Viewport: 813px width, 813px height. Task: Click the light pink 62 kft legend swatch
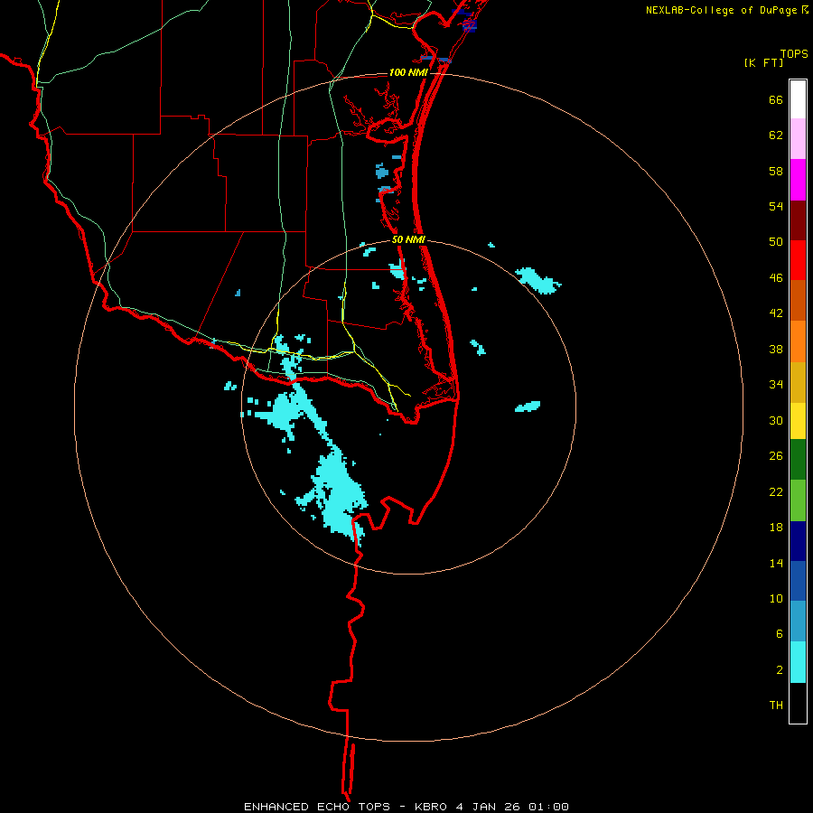(x=798, y=139)
